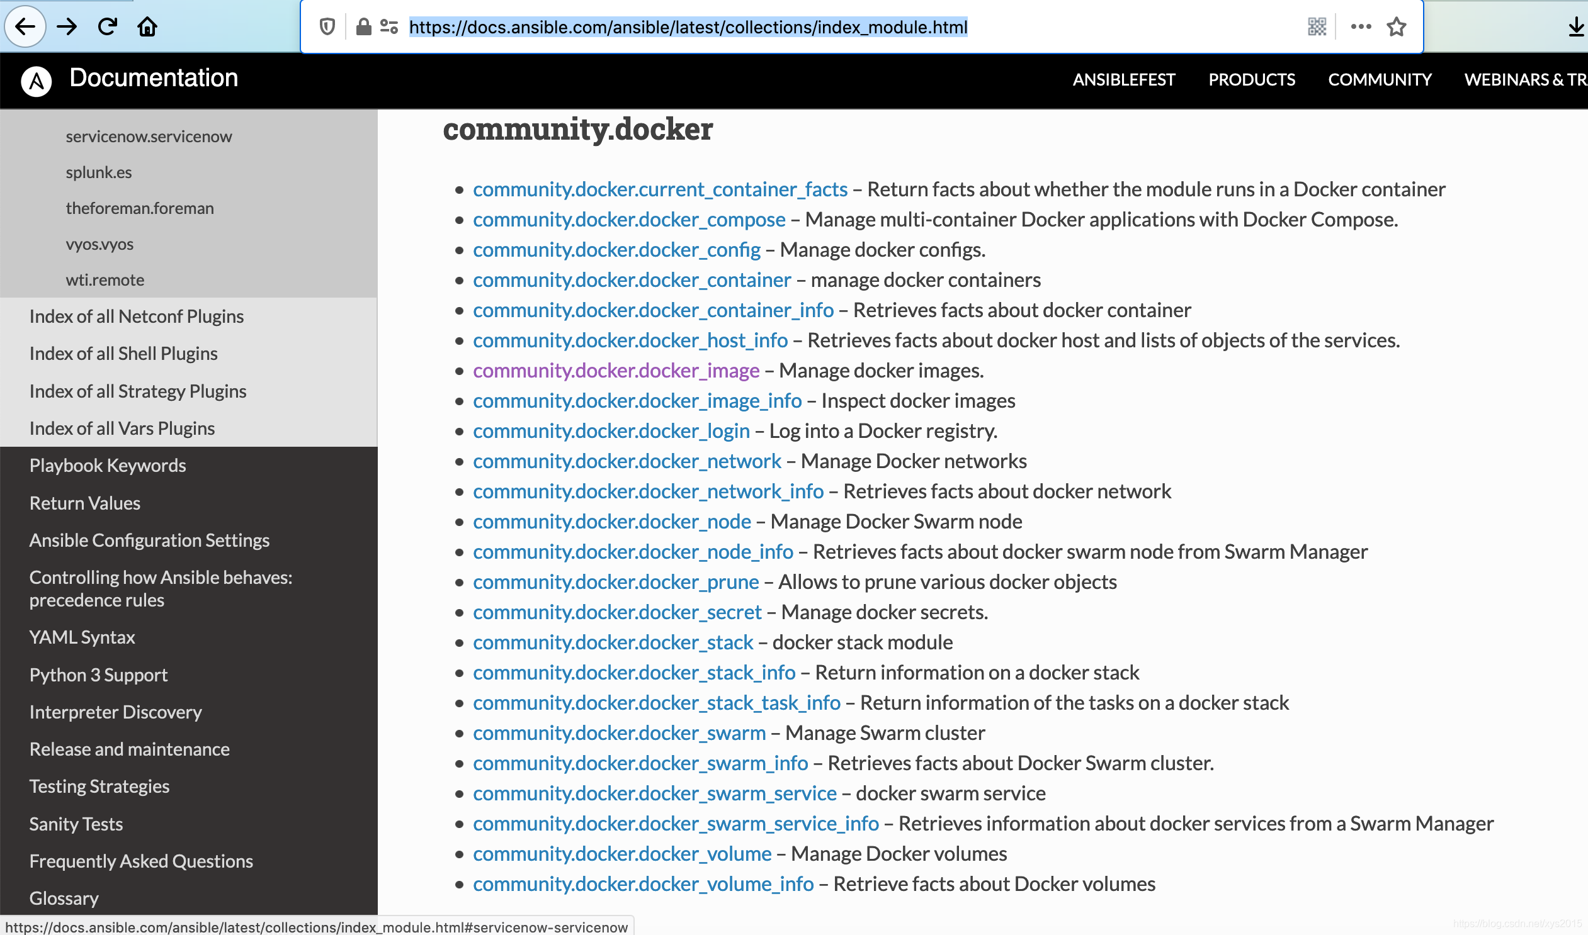Open Controlling how Ansible behaves page
This screenshot has width=1588, height=935.
[161, 589]
